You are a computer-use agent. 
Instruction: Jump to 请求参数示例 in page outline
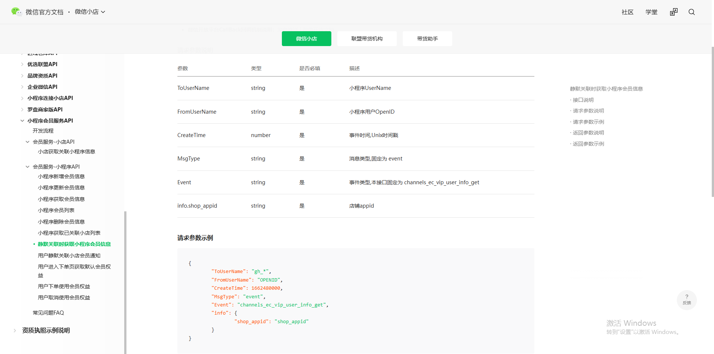(588, 122)
